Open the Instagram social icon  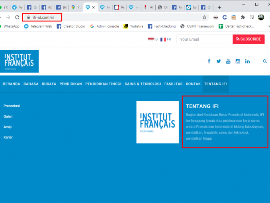click(x=238, y=61)
